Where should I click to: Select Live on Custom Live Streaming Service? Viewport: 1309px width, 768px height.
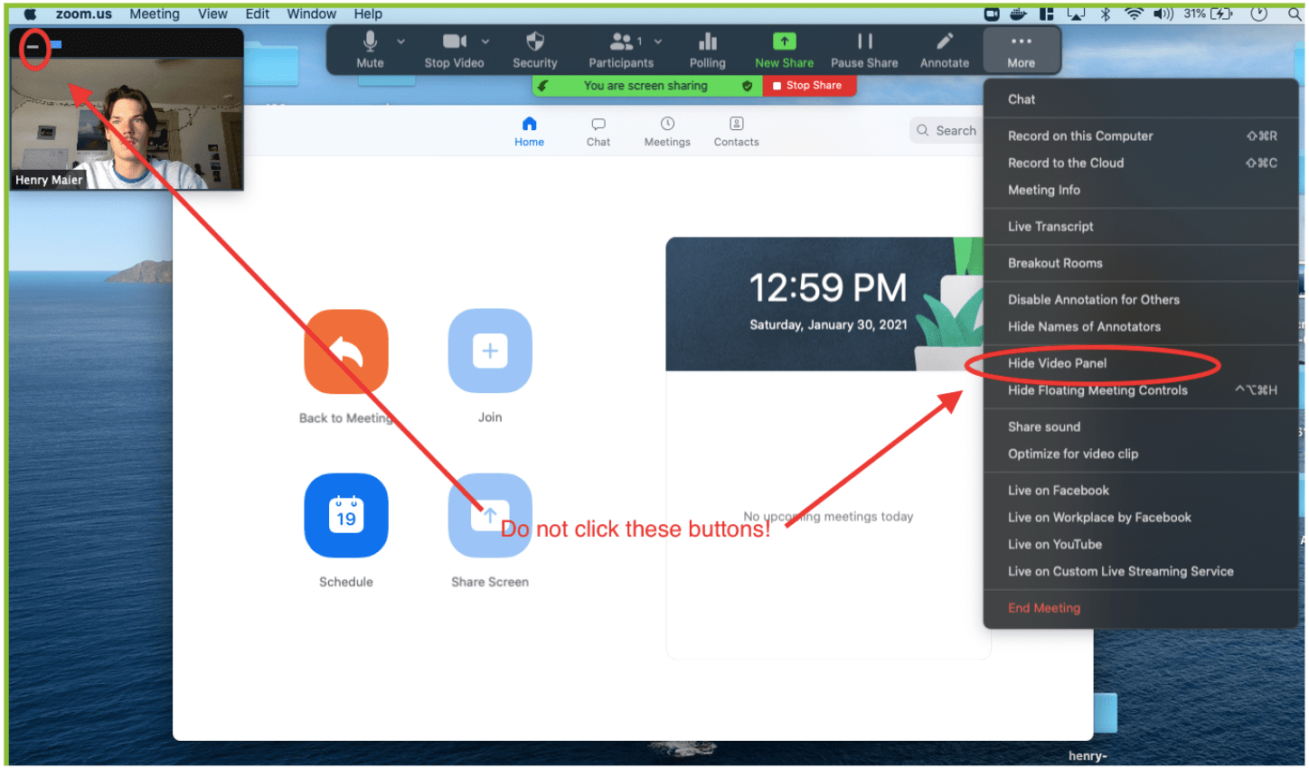click(x=1141, y=572)
